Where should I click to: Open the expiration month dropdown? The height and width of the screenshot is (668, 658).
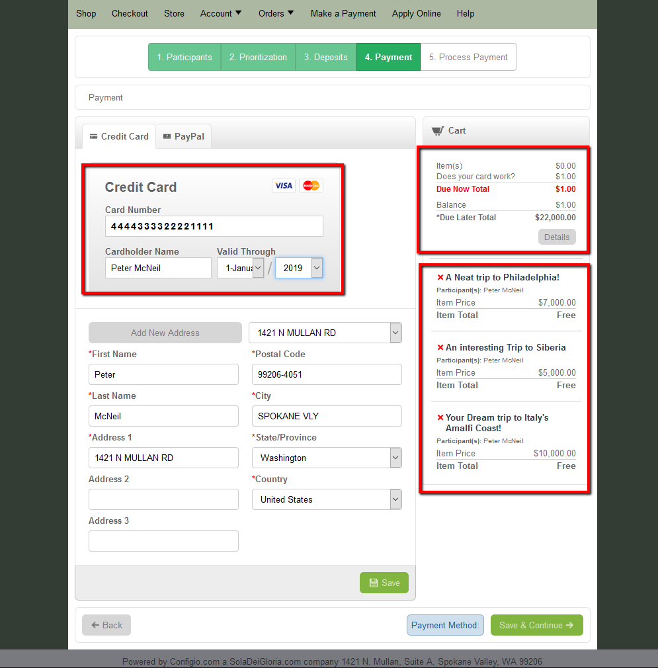point(240,268)
